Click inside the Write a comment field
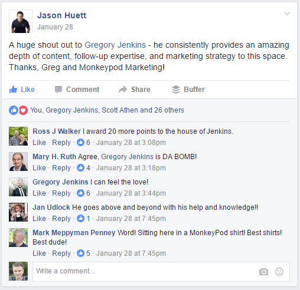 point(161,272)
